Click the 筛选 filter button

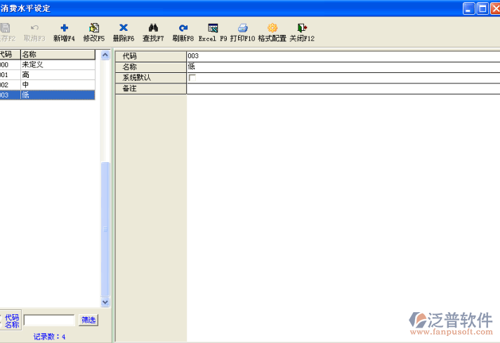pyautogui.click(x=88, y=320)
